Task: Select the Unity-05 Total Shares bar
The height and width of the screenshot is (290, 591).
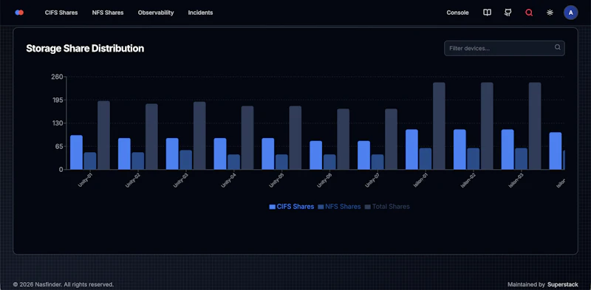Action: coord(295,137)
